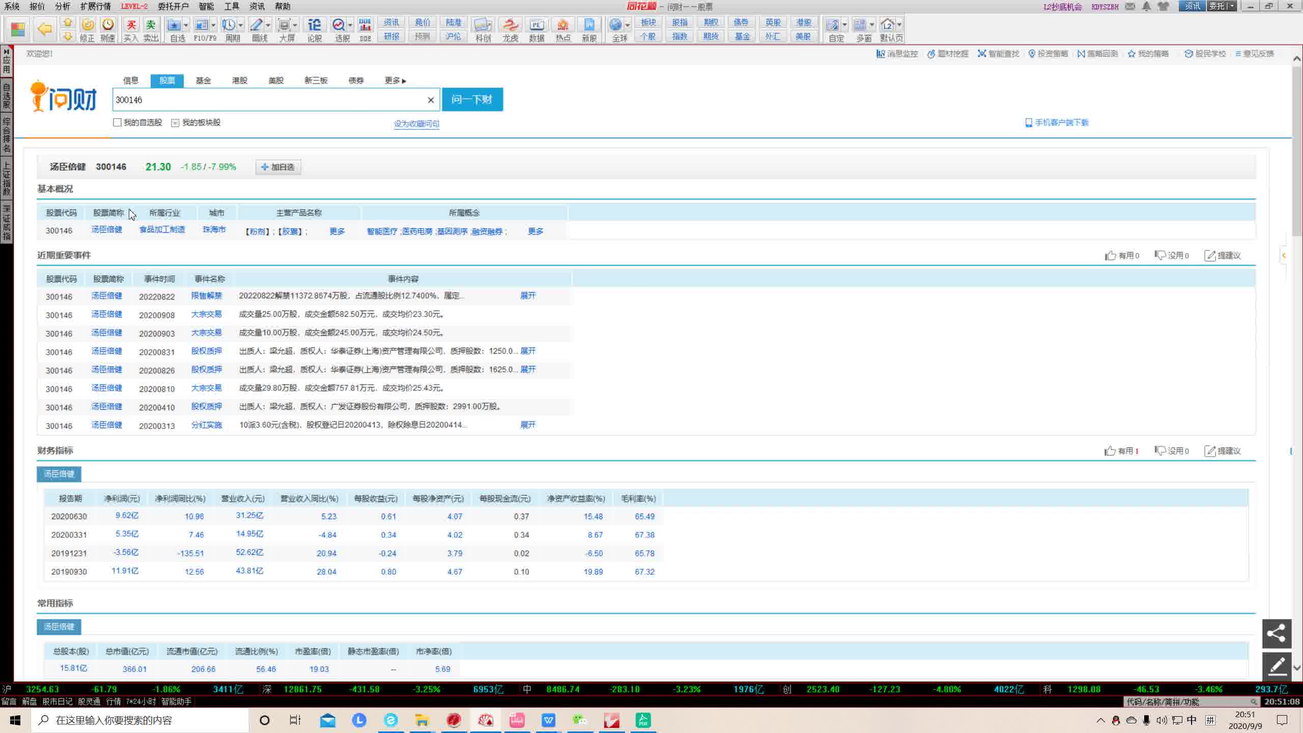Click the 代码/名称/简拼/功能 input box
The image size is (1303, 733).
[1191, 702]
